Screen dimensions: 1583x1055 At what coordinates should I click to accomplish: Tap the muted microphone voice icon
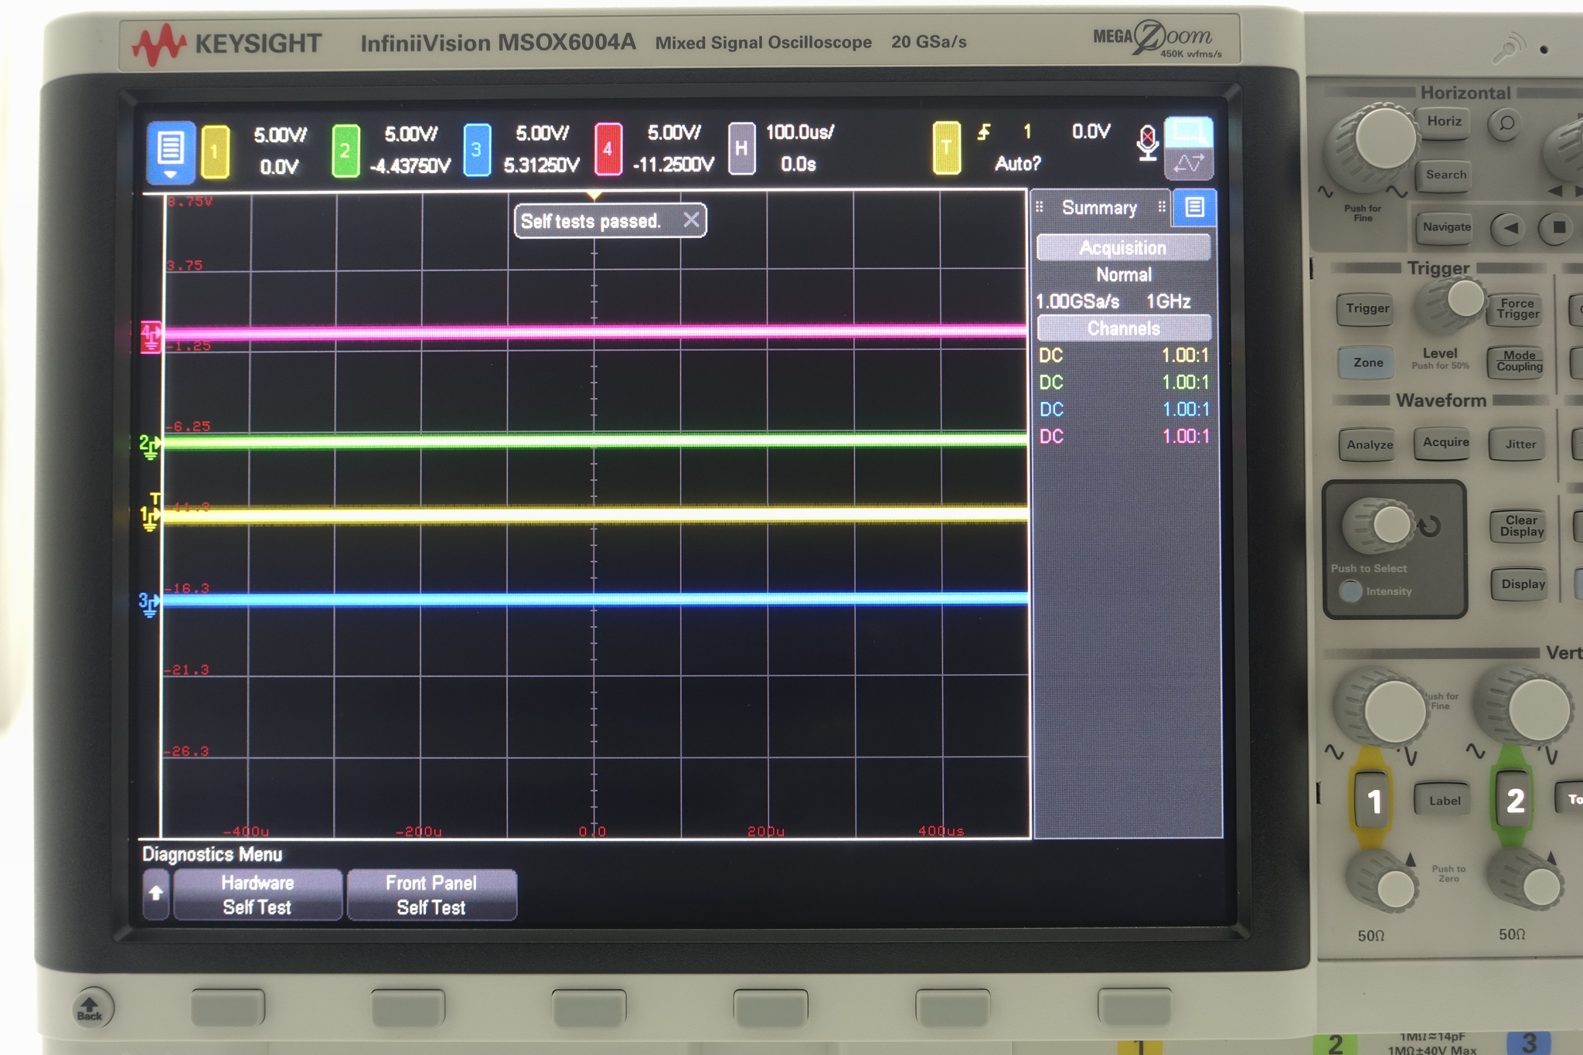pyautogui.click(x=1148, y=143)
